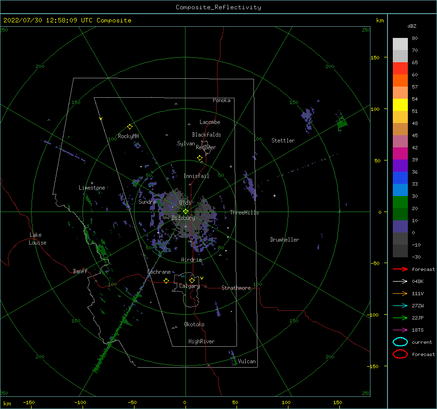Click the 04DK legend label

point(418,282)
